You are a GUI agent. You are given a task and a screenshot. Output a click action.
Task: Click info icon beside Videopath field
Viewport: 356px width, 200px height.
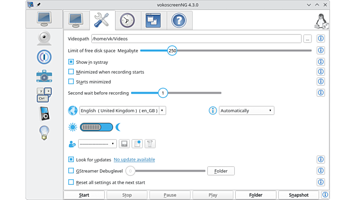click(x=320, y=39)
